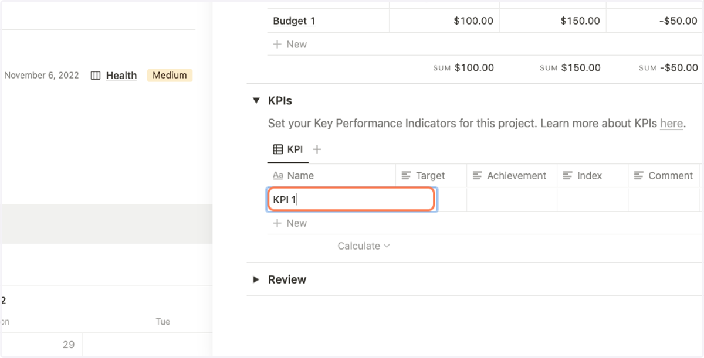Click day 29 in the calendar
The image size is (704, 358).
69,345
